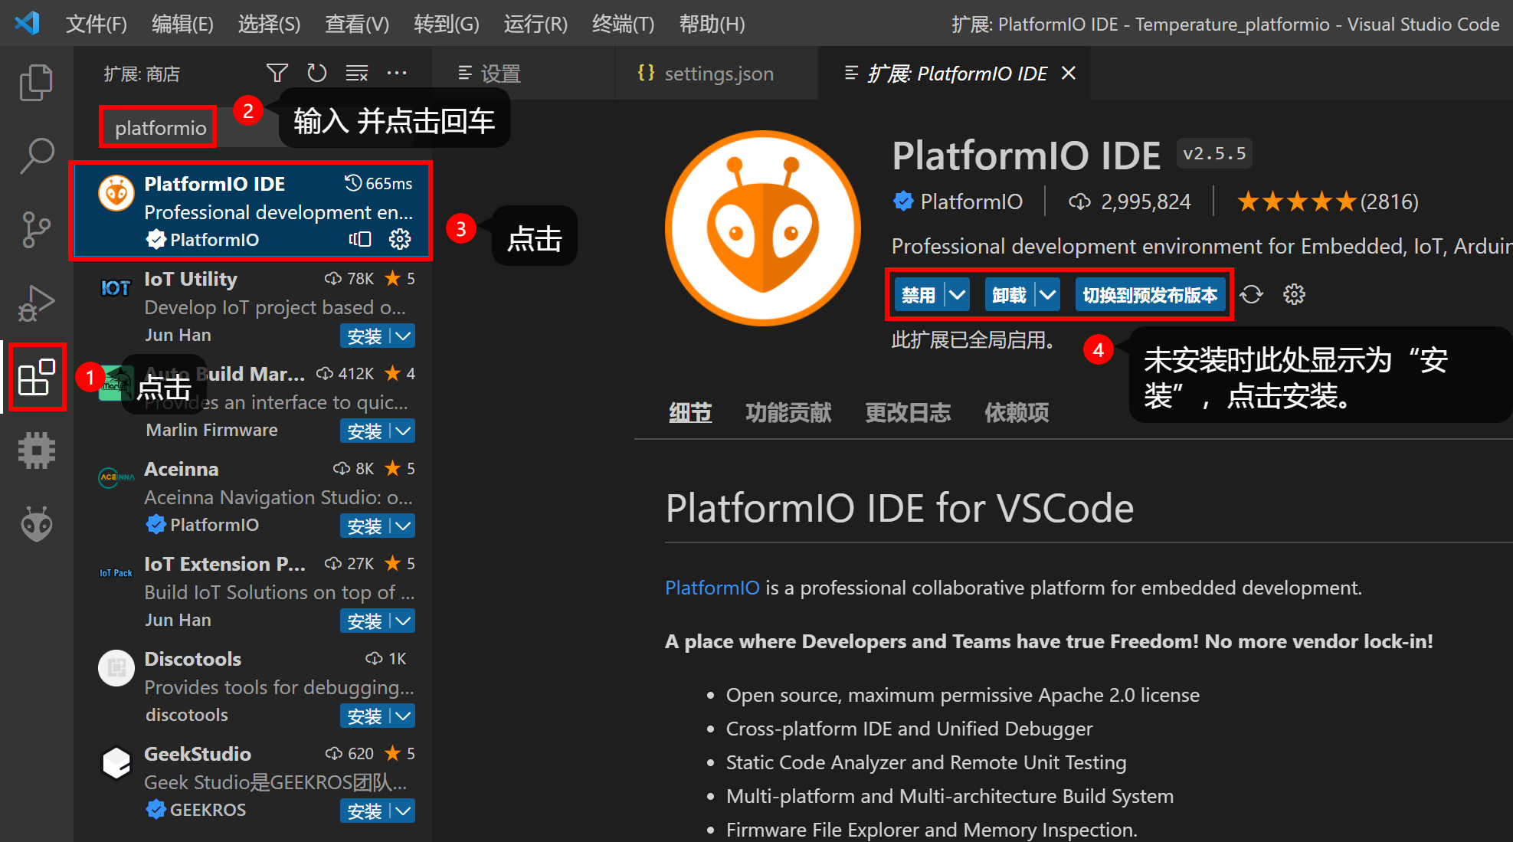Install the GeekStudio extension
The width and height of the screenshot is (1513, 842).
pyautogui.click(x=365, y=811)
